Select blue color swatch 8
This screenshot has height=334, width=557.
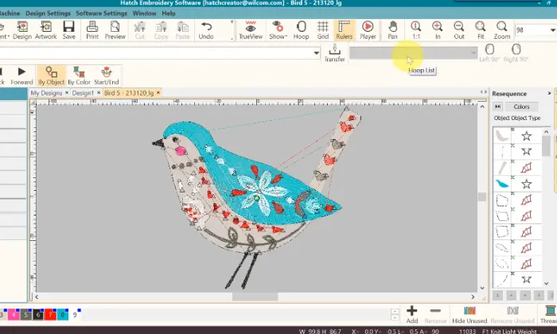[63, 314]
